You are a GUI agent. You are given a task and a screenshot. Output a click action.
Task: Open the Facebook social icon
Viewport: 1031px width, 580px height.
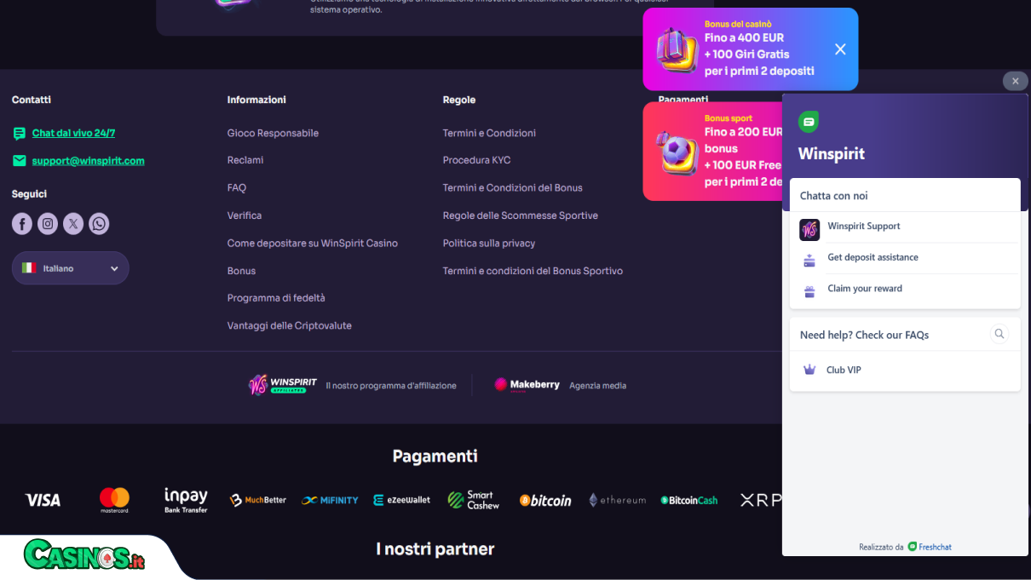click(22, 224)
